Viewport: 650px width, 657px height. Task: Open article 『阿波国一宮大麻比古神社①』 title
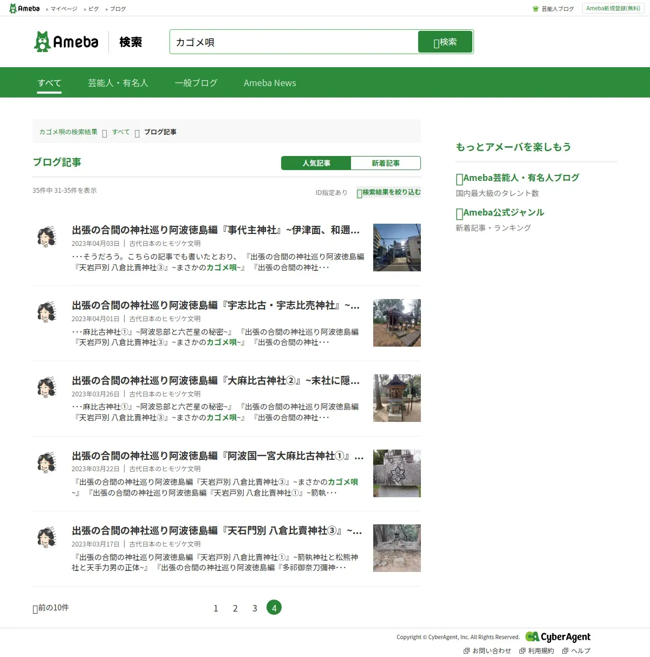(x=218, y=456)
